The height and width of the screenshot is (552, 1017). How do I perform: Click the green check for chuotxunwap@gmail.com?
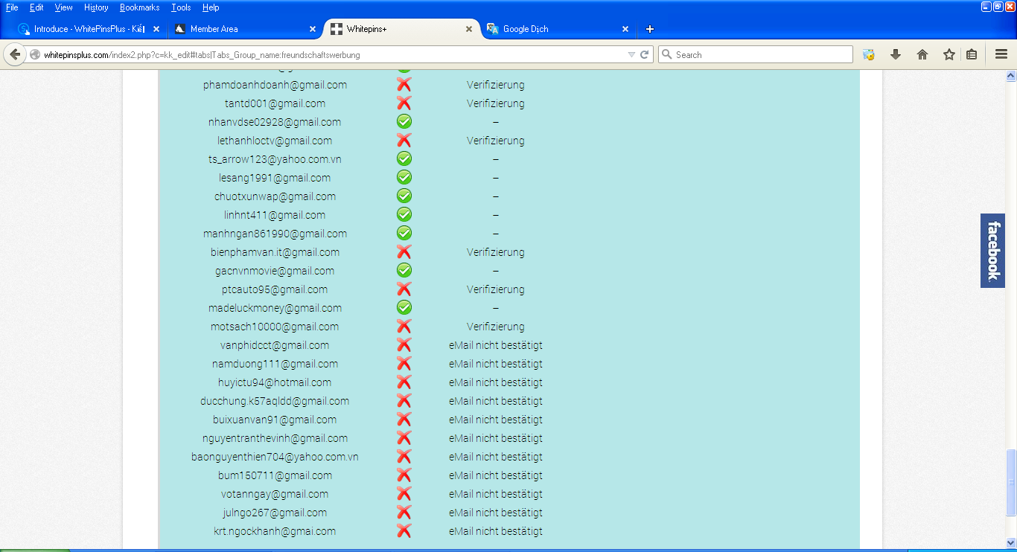coord(404,196)
